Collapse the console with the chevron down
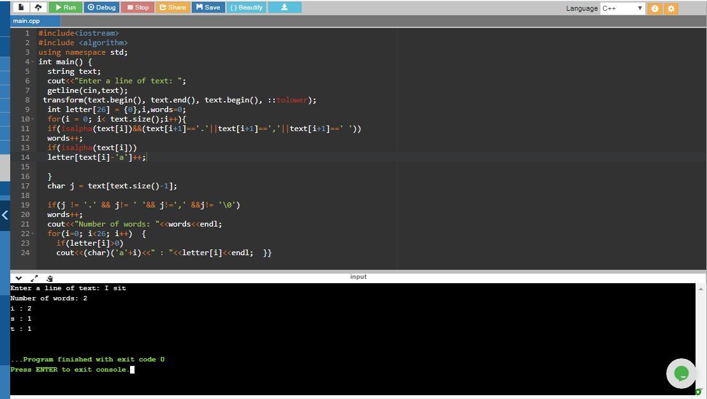Viewport: 707px width, 399px height. [18, 278]
